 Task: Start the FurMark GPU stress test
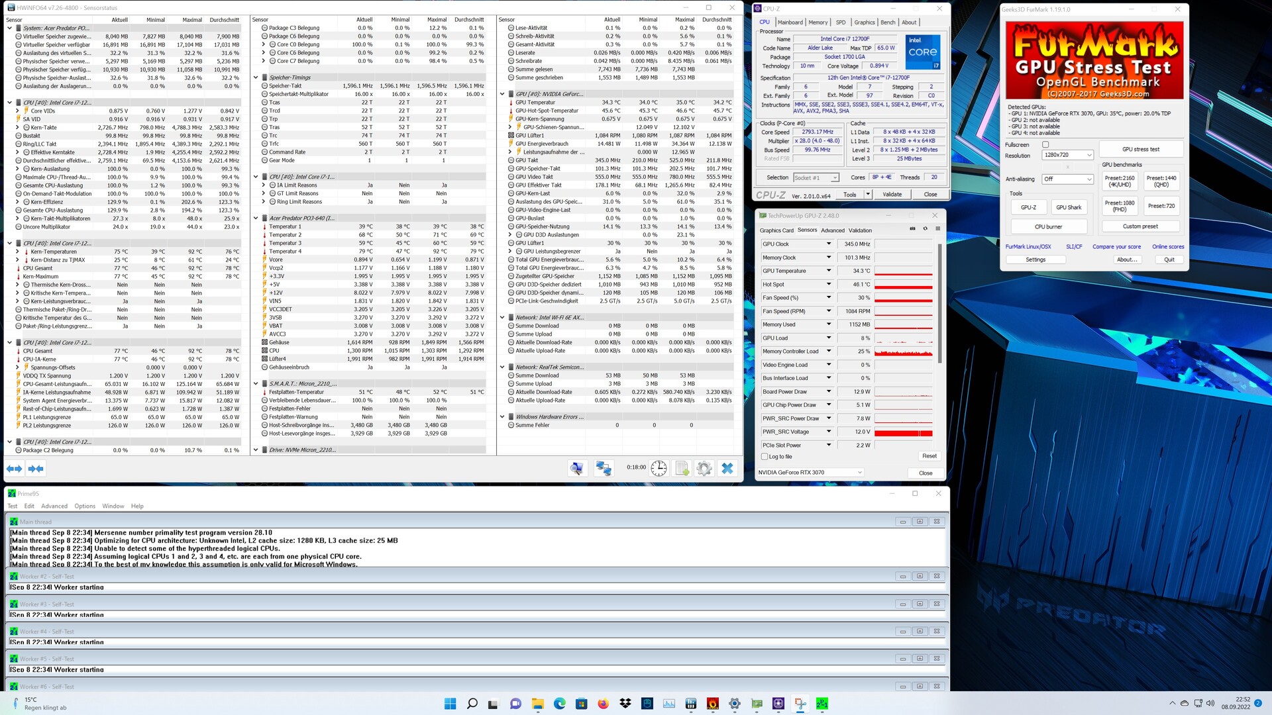coord(1140,149)
